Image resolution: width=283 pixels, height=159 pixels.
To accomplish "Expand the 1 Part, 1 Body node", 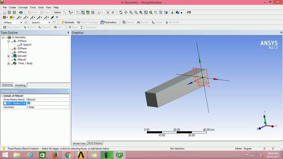I will 8,64.
